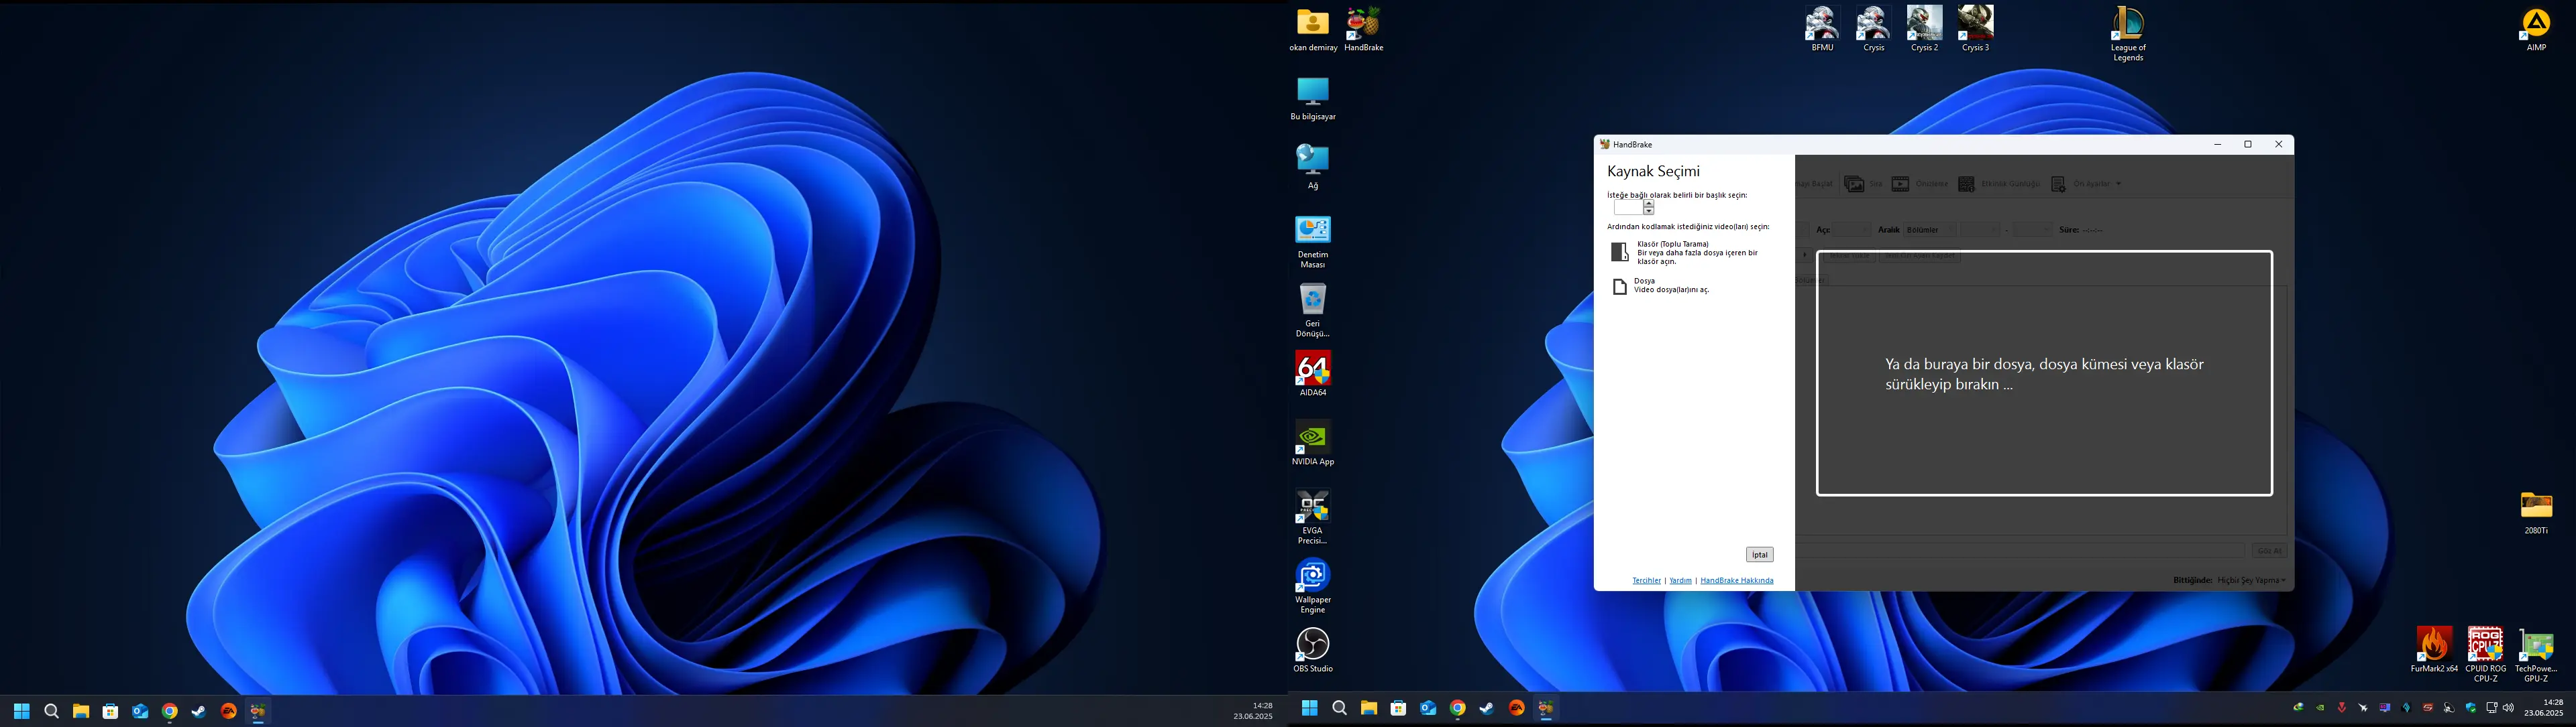
Task: Open the okan demiray desktop folder
Action: 1313,30
